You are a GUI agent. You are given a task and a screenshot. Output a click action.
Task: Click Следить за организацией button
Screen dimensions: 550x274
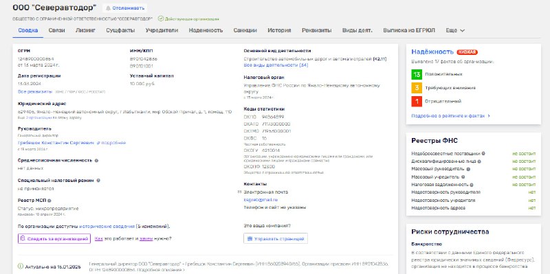coord(54,238)
